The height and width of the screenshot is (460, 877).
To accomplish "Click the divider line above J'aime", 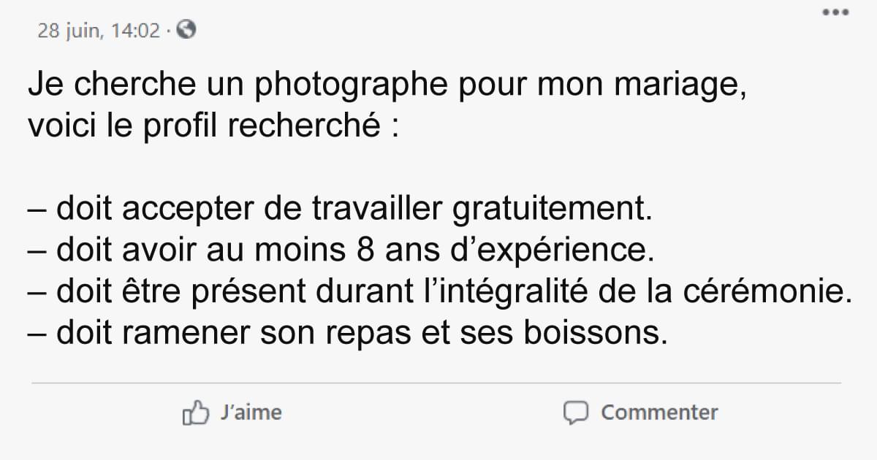I will click(x=436, y=383).
